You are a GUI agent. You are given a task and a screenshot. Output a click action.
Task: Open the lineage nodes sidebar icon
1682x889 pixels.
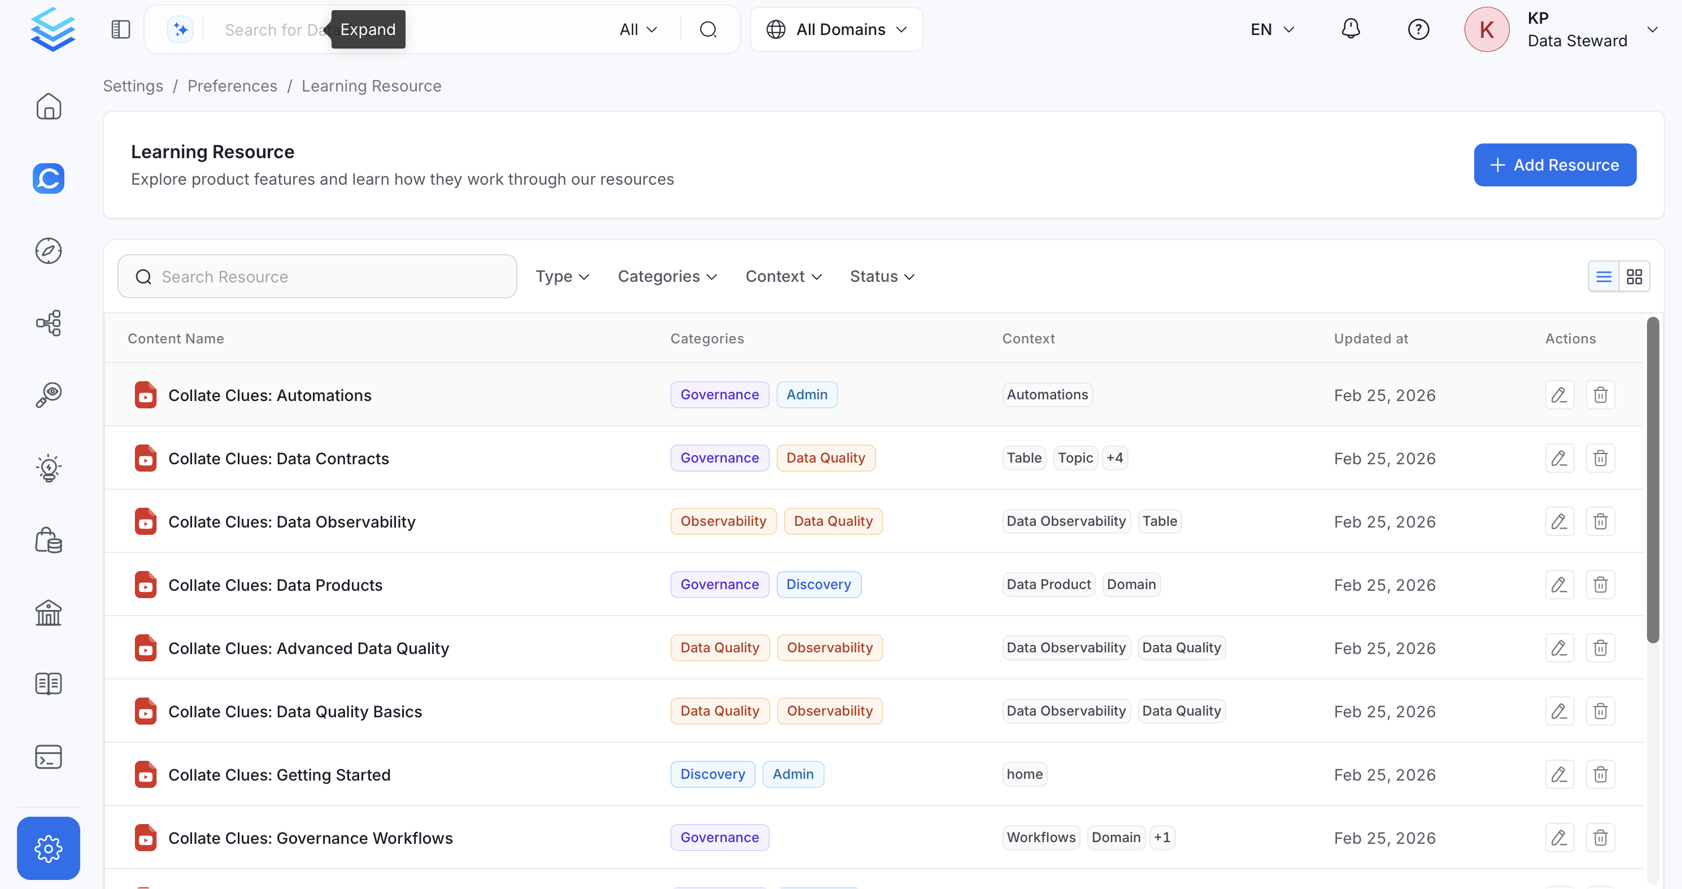point(49,323)
